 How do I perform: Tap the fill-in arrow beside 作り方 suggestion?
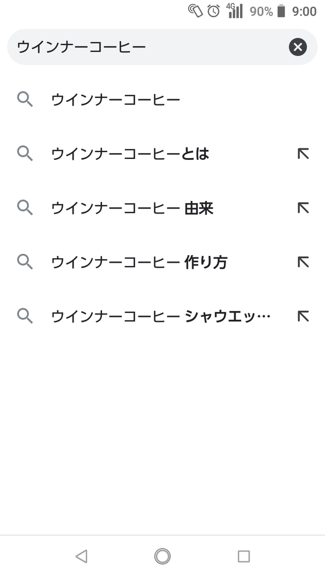click(x=303, y=263)
